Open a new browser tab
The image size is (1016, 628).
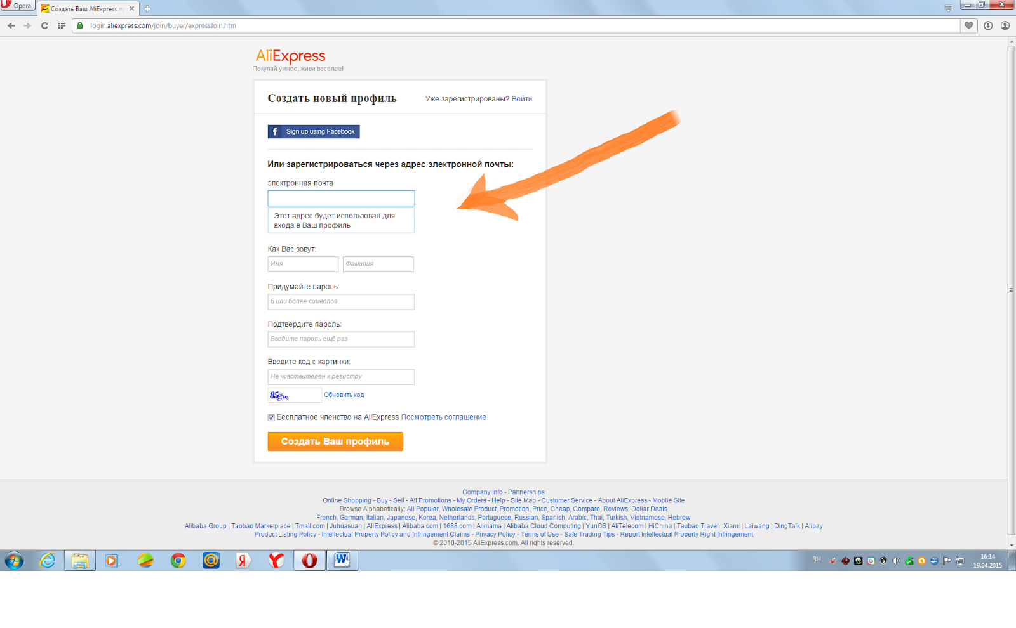coord(147,8)
